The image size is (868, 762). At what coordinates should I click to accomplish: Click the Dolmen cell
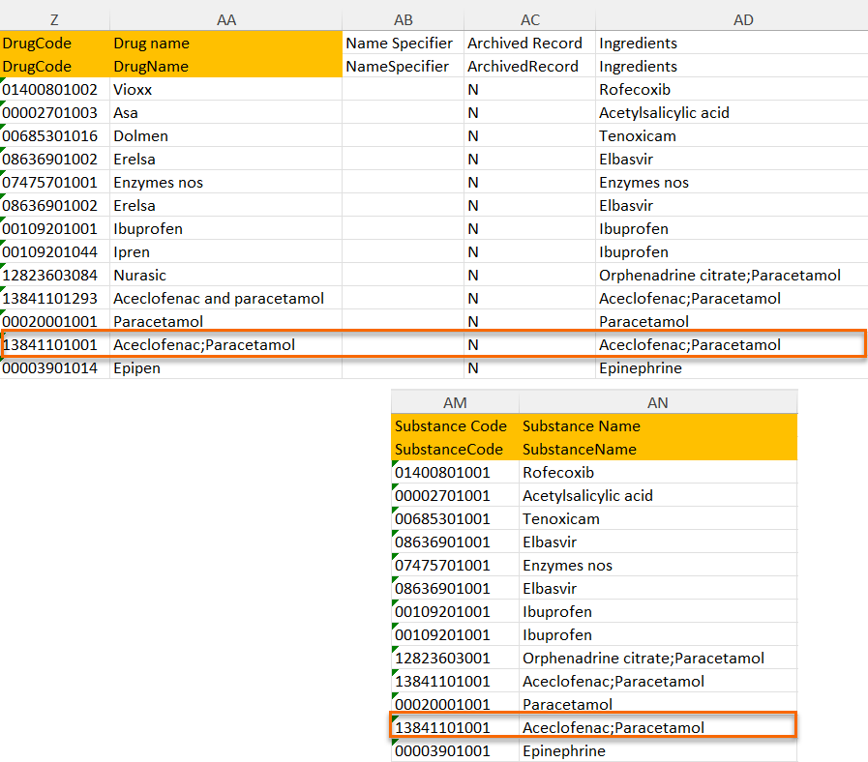point(226,136)
